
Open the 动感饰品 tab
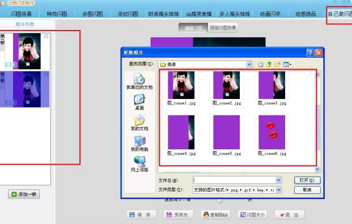click(x=306, y=14)
